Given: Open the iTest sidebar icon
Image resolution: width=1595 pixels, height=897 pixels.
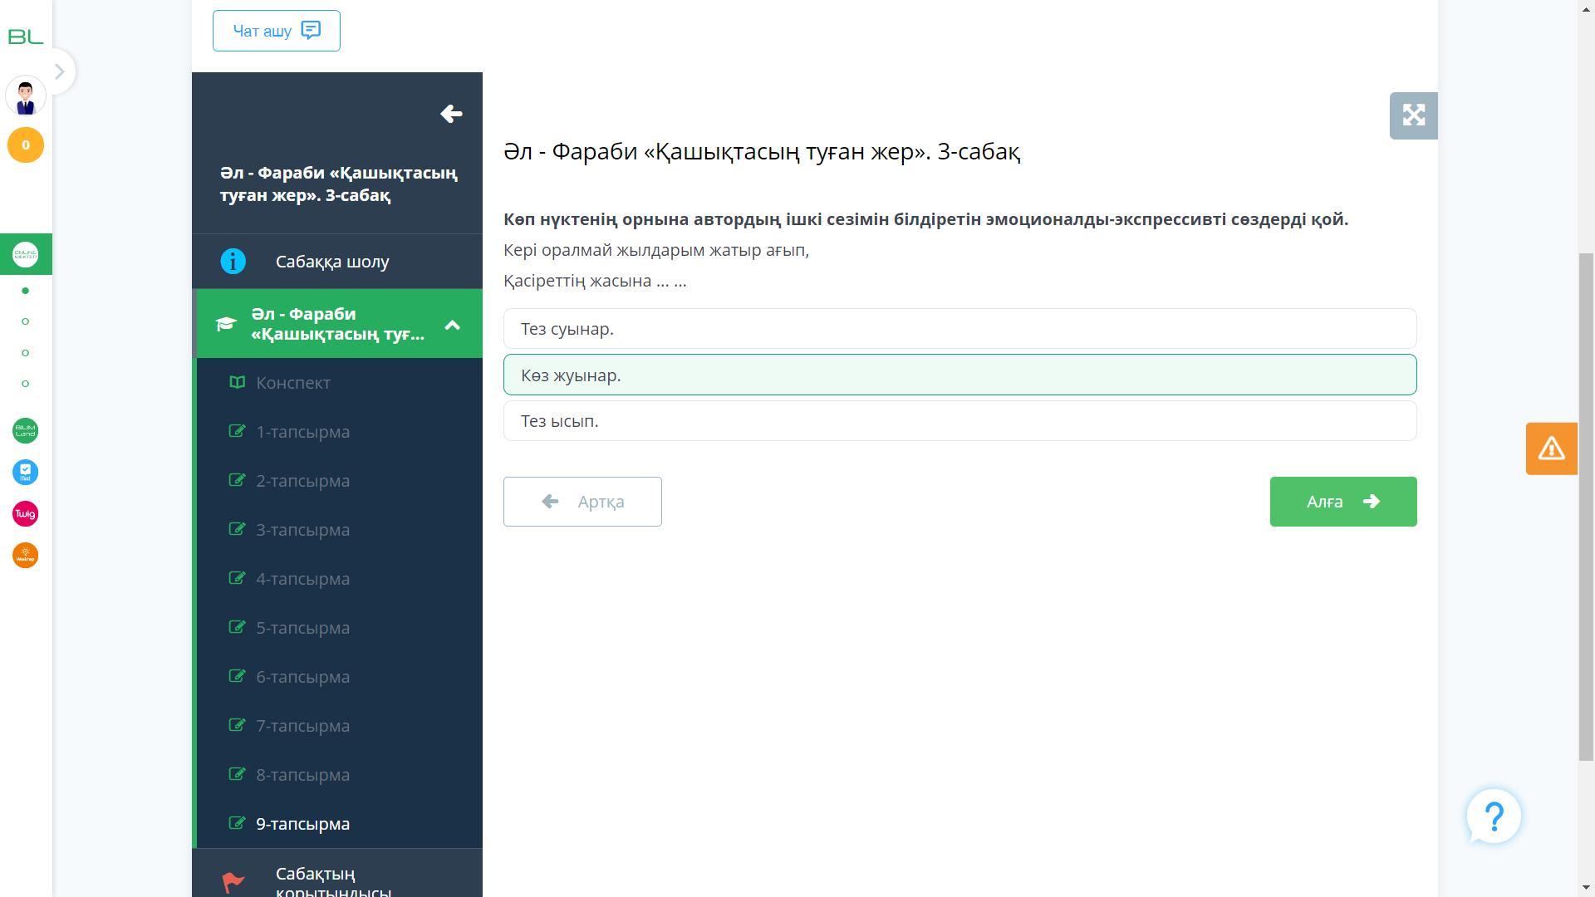Looking at the screenshot, I should coord(26,473).
